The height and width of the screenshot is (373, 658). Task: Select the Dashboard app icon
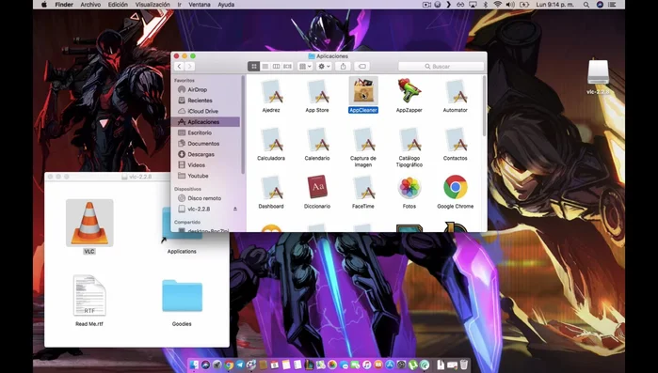tap(271, 187)
